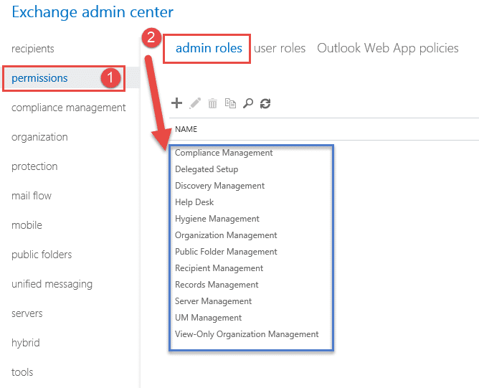Select the Organization Management role group

(x=226, y=235)
